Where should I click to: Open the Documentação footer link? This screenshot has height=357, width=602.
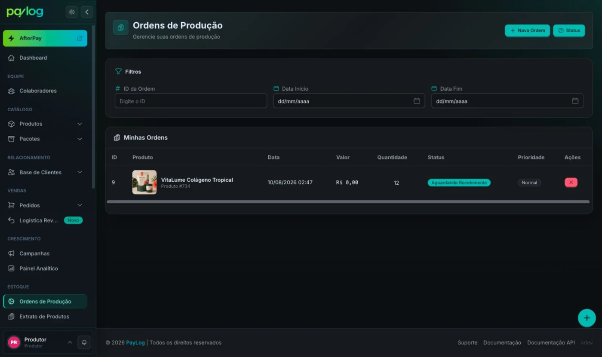(x=502, y=342)
